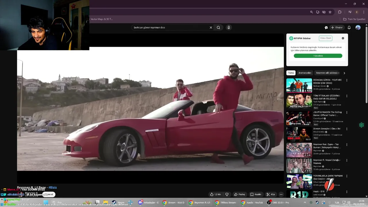Viewport: 368px width, 207px height.
Task: Click the main video player area
Action: click(150, 109)
